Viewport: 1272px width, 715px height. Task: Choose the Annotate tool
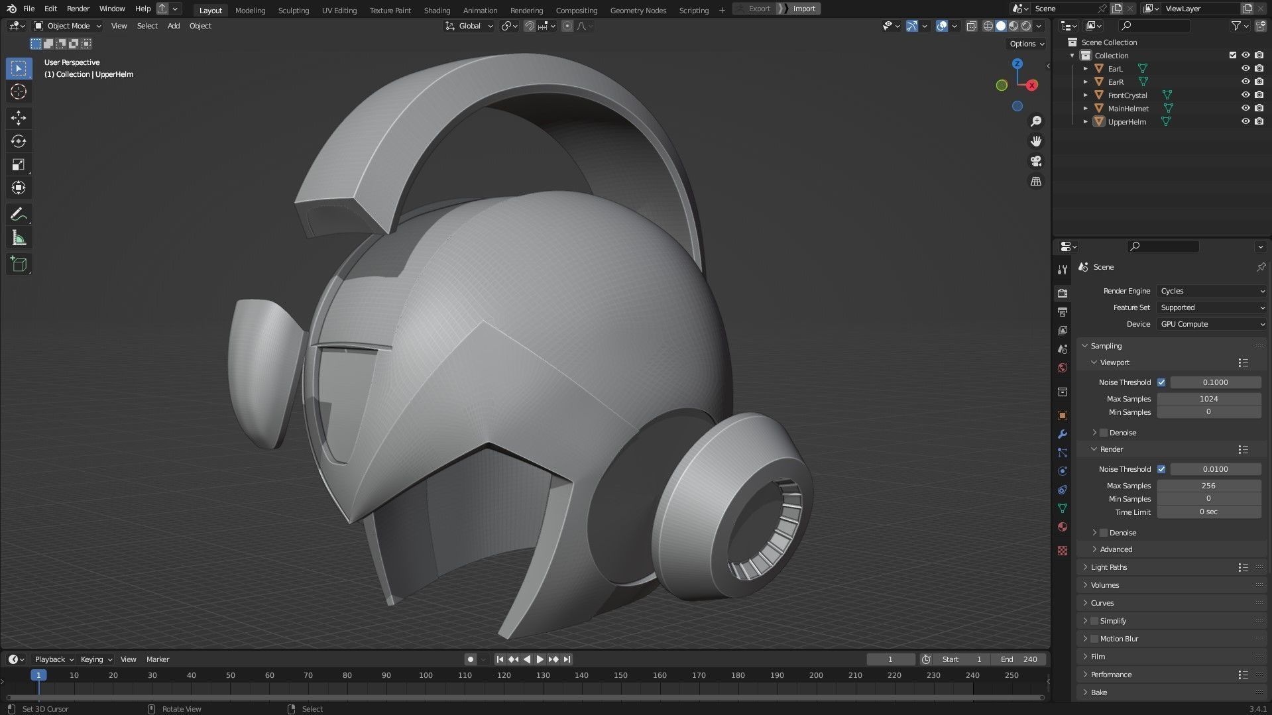(x=19, y=214)
